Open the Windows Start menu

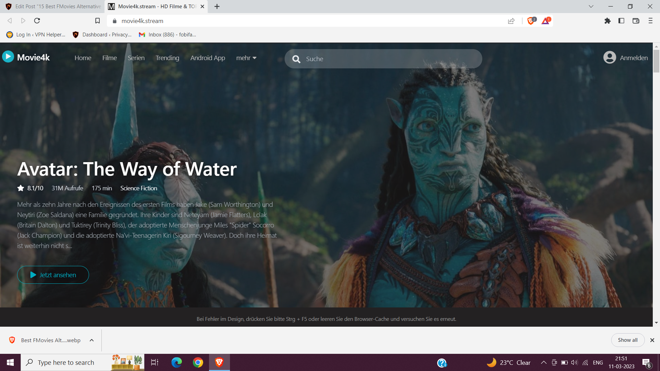click(x=10, y=362)
